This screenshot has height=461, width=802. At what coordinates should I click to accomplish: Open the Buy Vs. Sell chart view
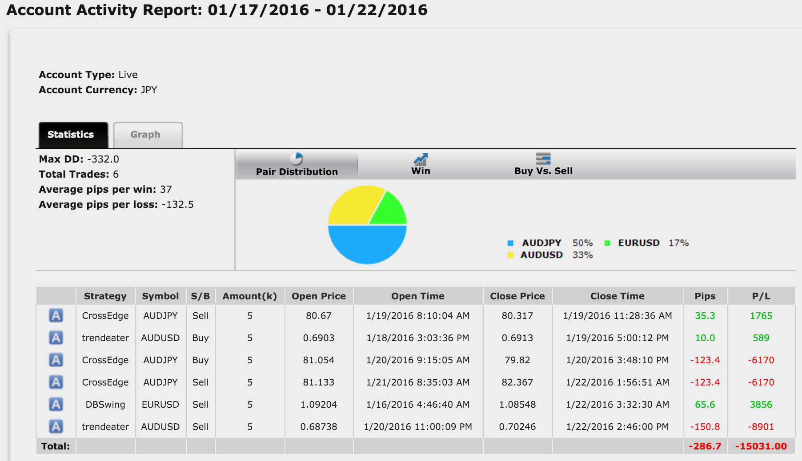(x=543, y=171)
